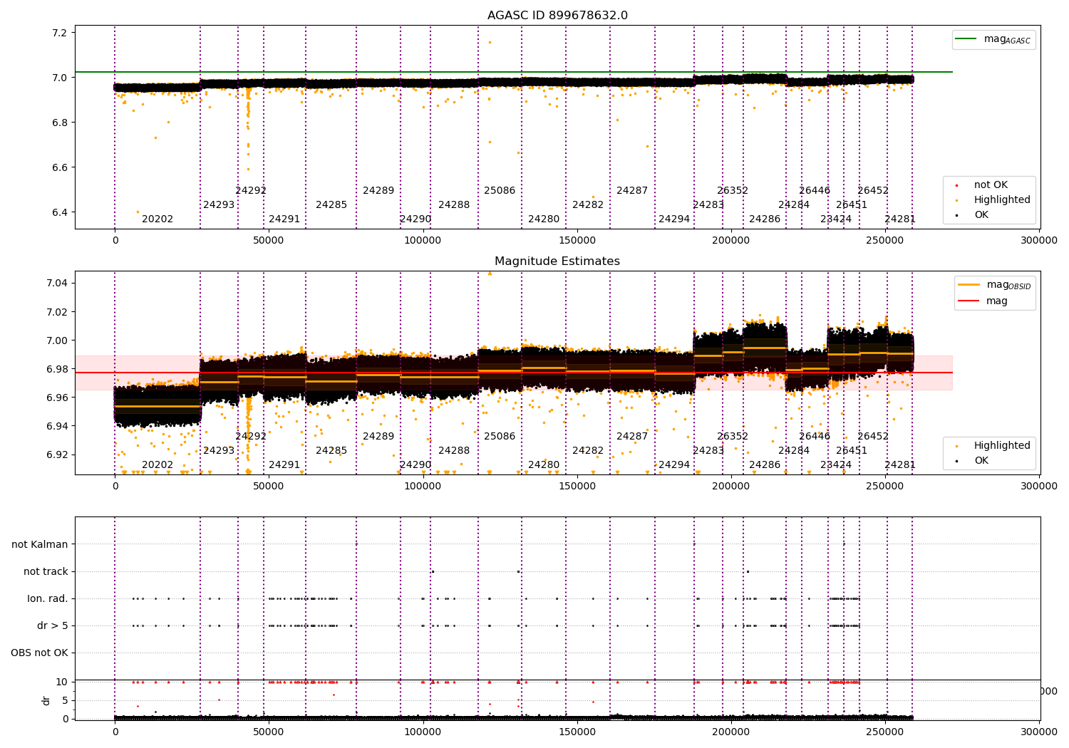Click obsid label 26451 in Magnitude Estimates plot

[x=852, y=450]
